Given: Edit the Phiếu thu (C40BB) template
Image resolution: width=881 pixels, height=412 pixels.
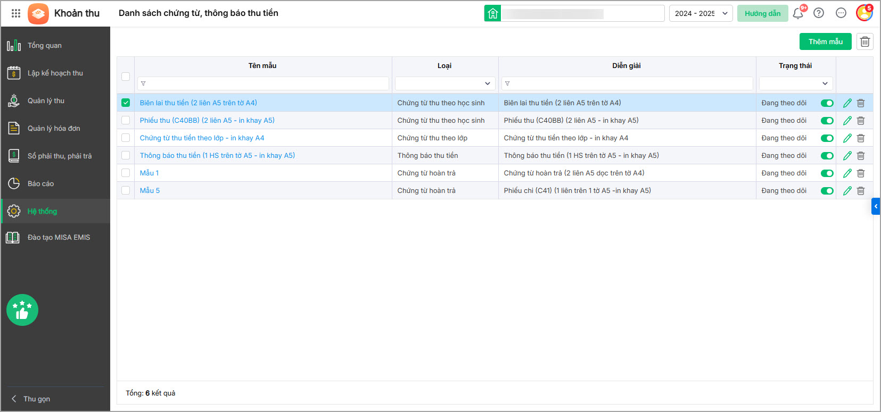Looking at the screenshot, I should [x=847, y=121].
